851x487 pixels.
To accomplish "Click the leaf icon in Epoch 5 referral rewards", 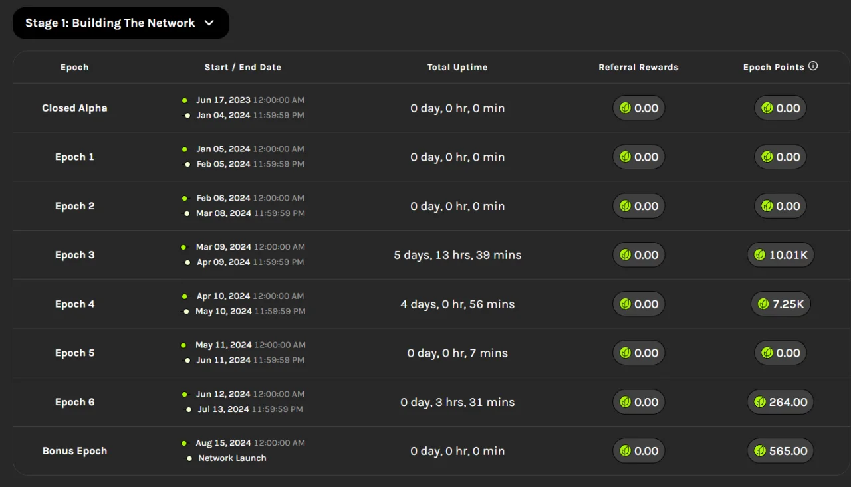I will coord(625,353).
